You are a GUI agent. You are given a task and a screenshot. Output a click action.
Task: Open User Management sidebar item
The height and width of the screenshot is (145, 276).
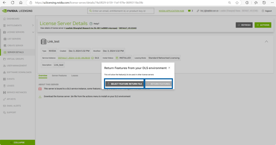[17, 66]
